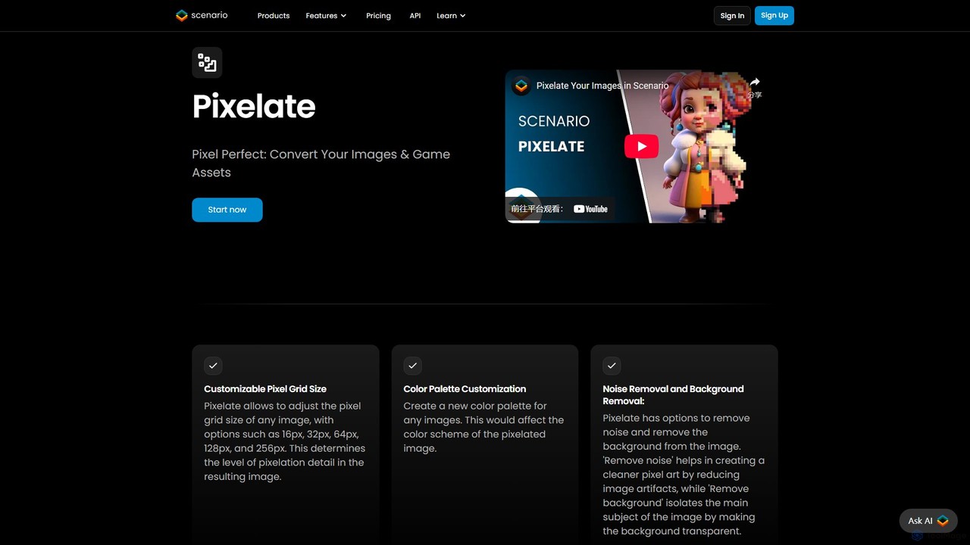Play the Pixelate YouTube video
Screen dimensions: 970x545
coord(641,146)
